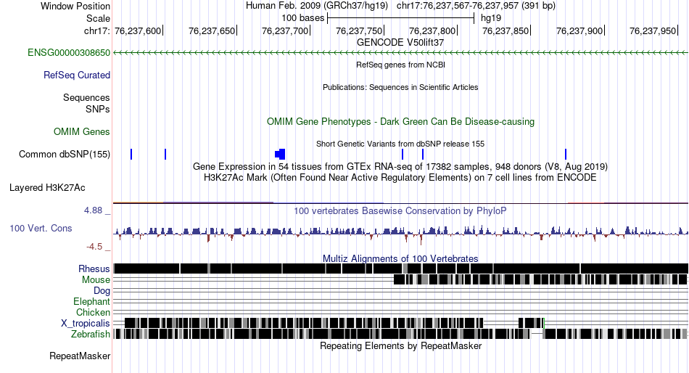This screenshot has height=373, width=689.
Task: Select the Chicken alignment row label
Action: 93,312
